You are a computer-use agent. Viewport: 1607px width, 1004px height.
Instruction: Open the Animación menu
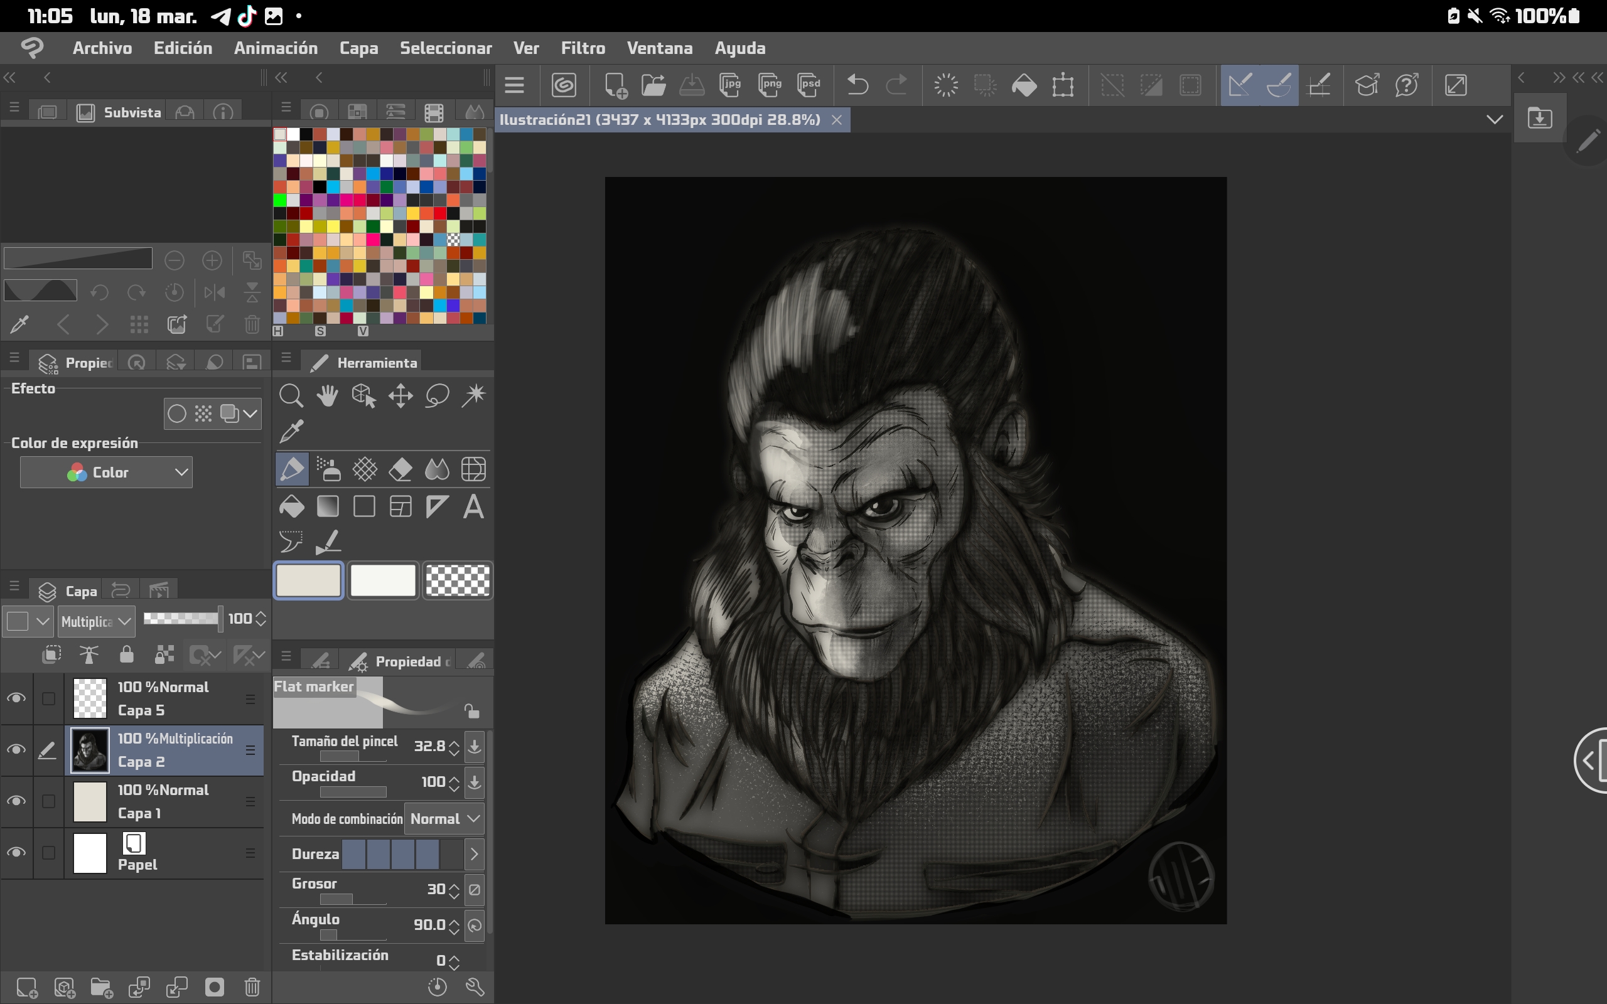tap(276, 48)
